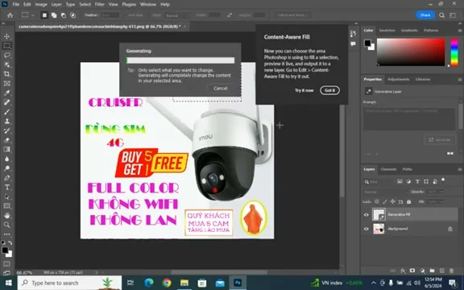464x290 pixels.
Task: Select the Eyedropper tool
Action: click(x=6, y=93)
